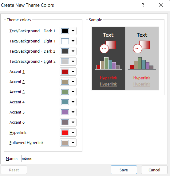Click the Reset button
Screen dimensions: 170x176
pyautogui.click(x=14, y=170)
